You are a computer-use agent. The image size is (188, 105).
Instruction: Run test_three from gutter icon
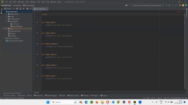(x=37, y=44)
